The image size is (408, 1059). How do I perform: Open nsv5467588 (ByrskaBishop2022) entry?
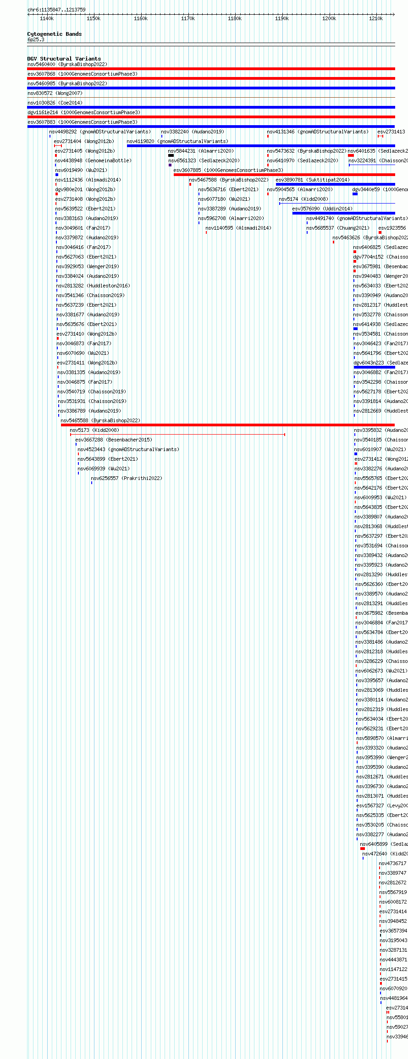coord(229,180)
